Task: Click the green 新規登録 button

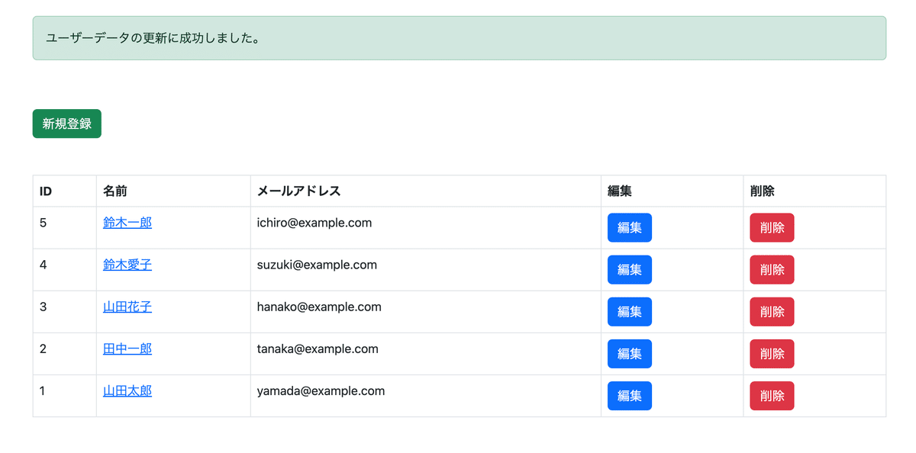Action: pyautogui.click(x=66, y=124)
